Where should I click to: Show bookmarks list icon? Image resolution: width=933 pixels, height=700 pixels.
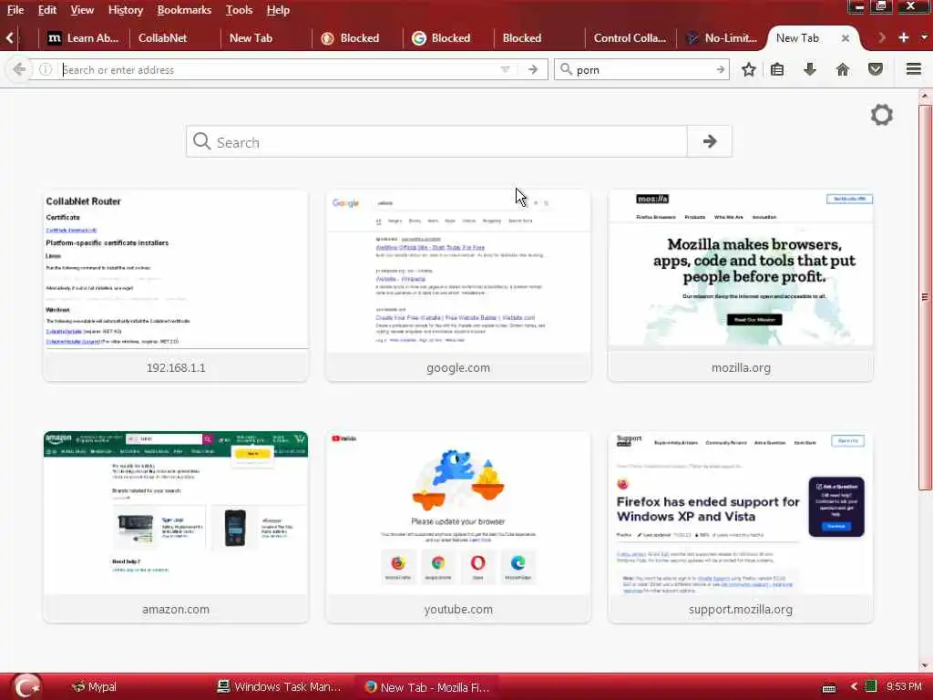click(x=777, y=69)
